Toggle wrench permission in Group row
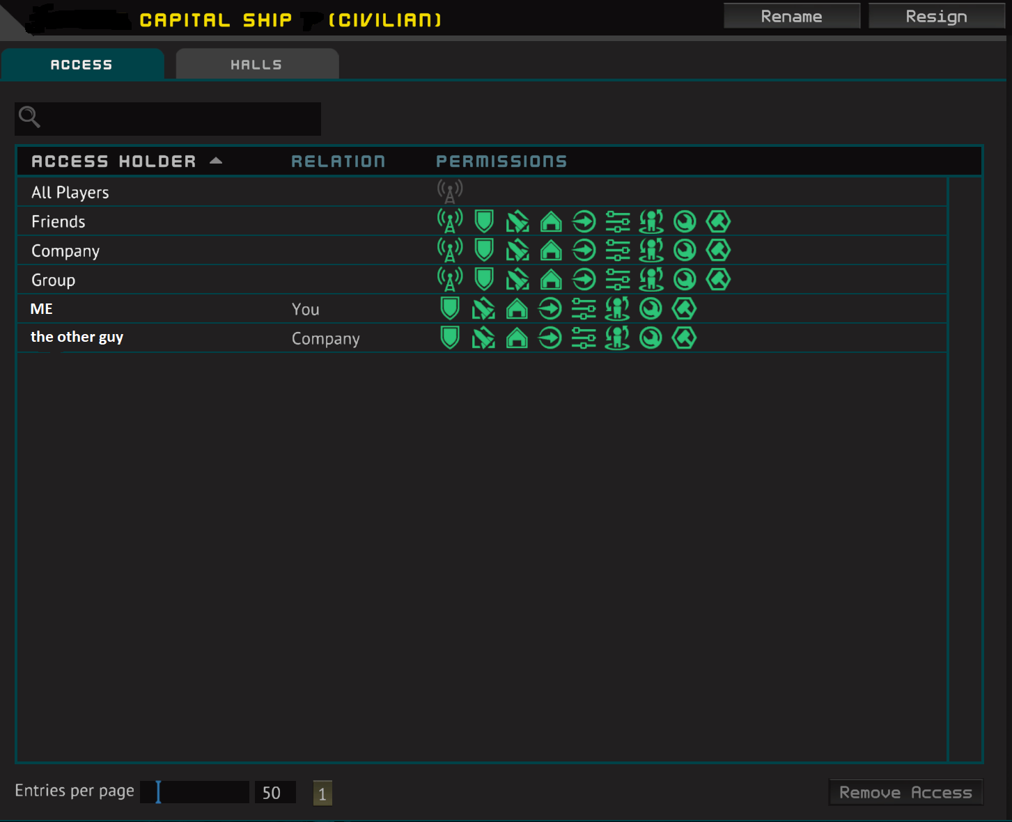 685,280
